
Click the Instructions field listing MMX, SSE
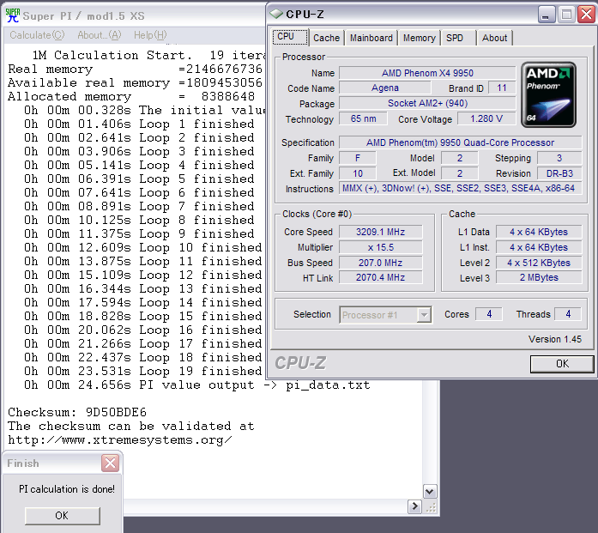461,189
